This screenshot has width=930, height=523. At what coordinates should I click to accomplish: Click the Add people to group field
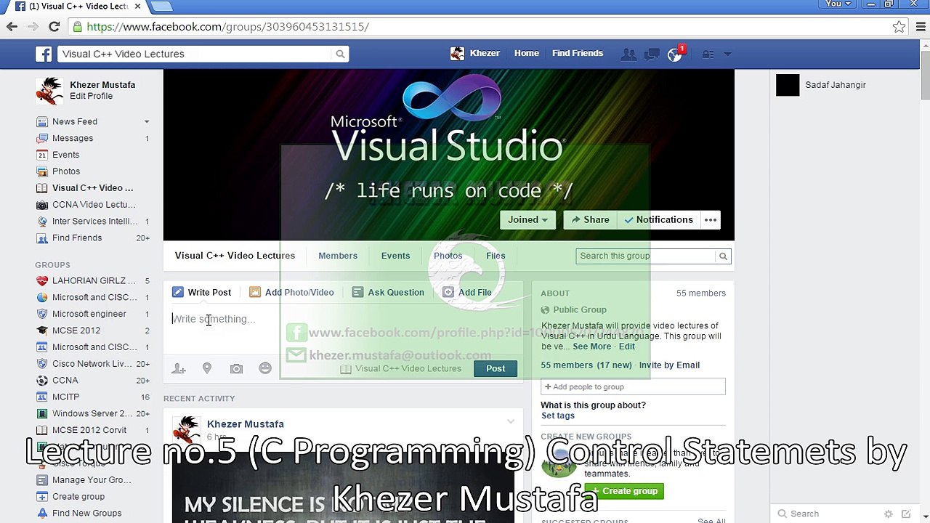pos(633,387)
